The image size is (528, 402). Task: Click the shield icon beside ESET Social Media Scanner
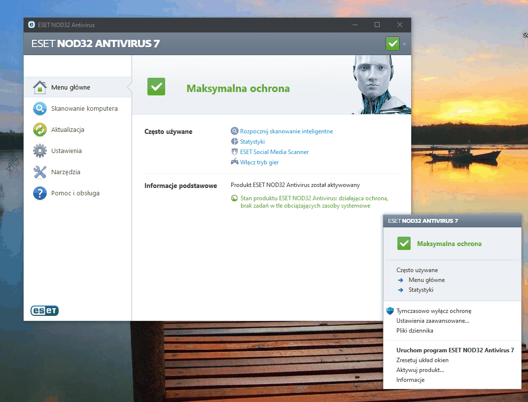coord(234,152)
